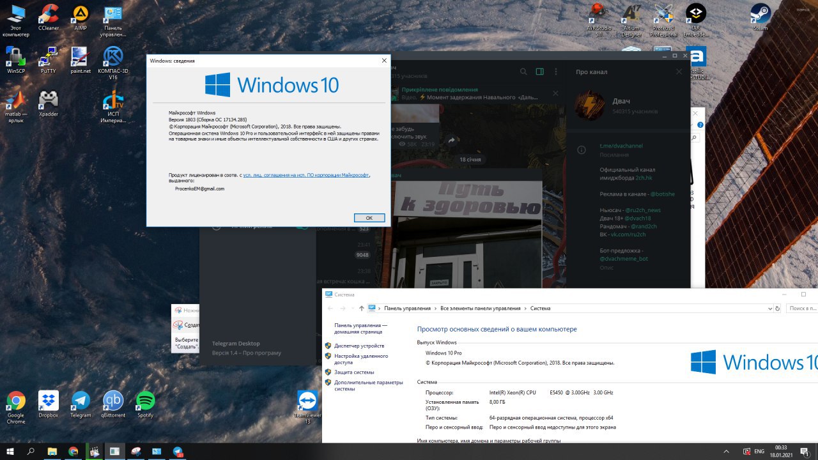Toggle Telegram's right info panel
The image size is (818, 460).
(x=539, y=72)
